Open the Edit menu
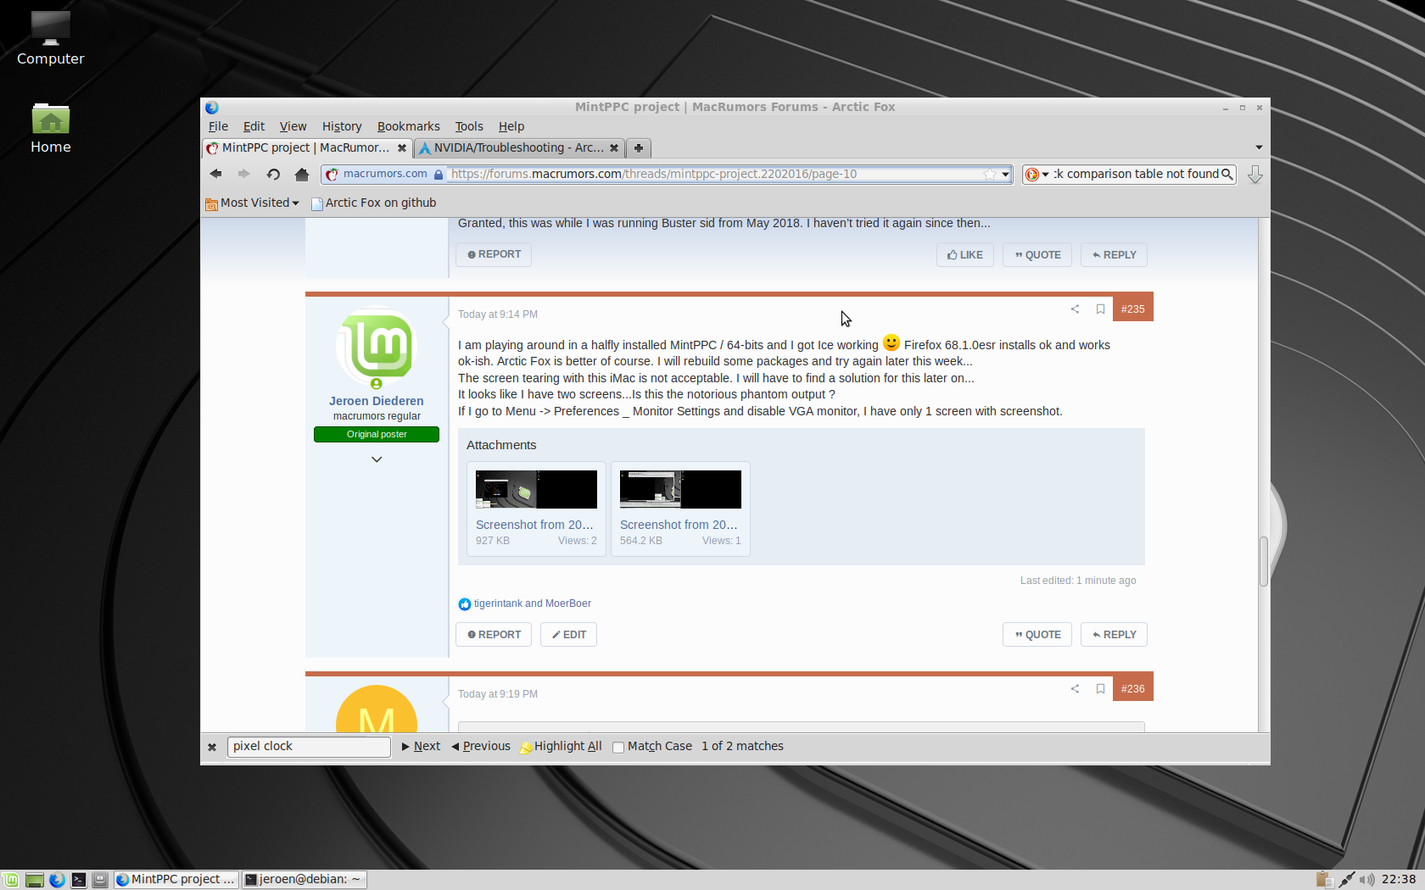This screenshot has width=1425, height=890. coord(254,126)
